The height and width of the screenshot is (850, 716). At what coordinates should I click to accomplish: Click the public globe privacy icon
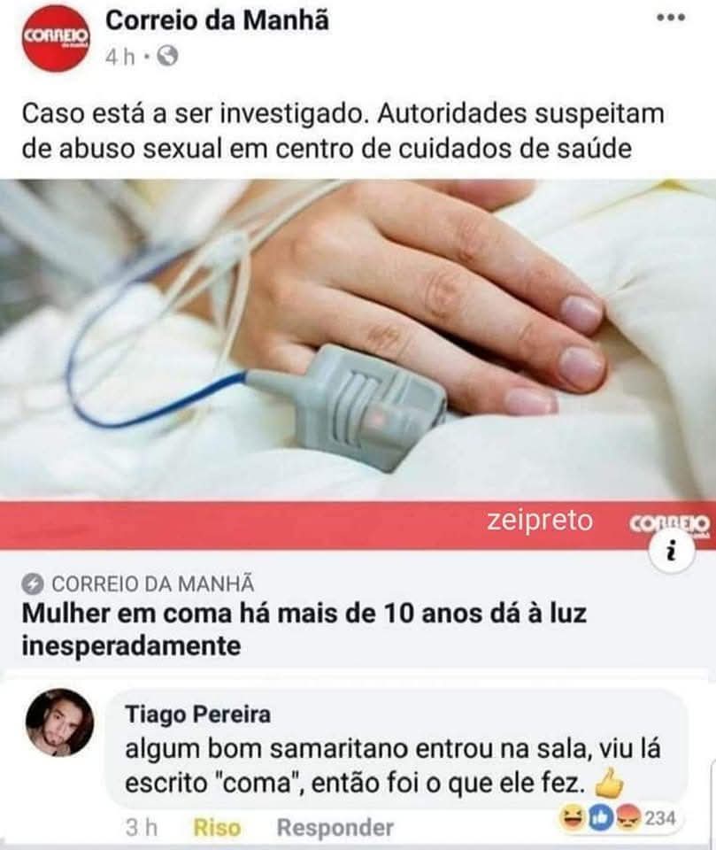pyautogui.click(x=167, y=56)
